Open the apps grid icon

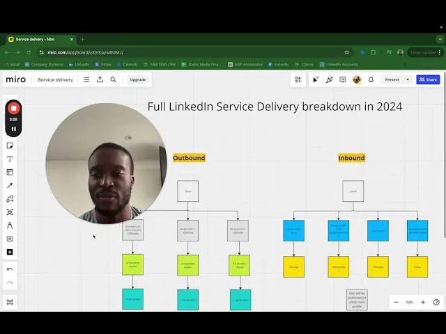298,80
